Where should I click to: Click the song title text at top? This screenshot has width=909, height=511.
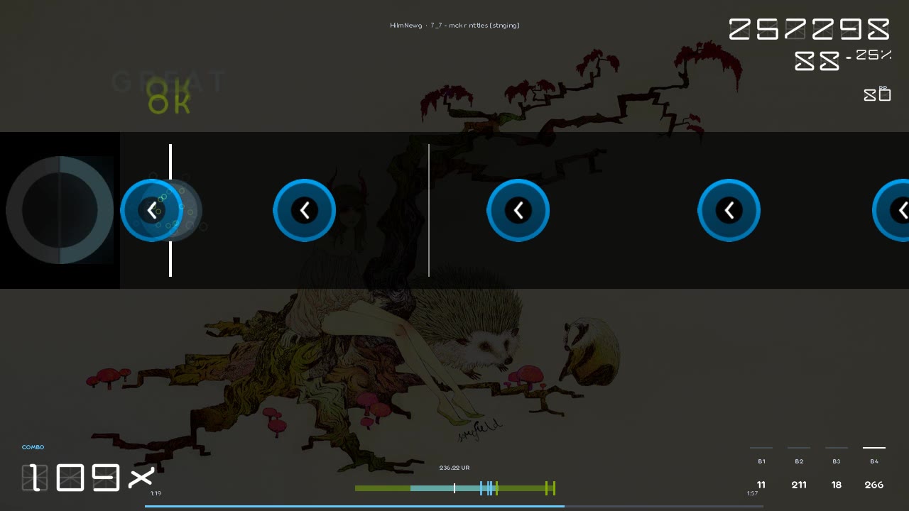[x=454, y=26]
